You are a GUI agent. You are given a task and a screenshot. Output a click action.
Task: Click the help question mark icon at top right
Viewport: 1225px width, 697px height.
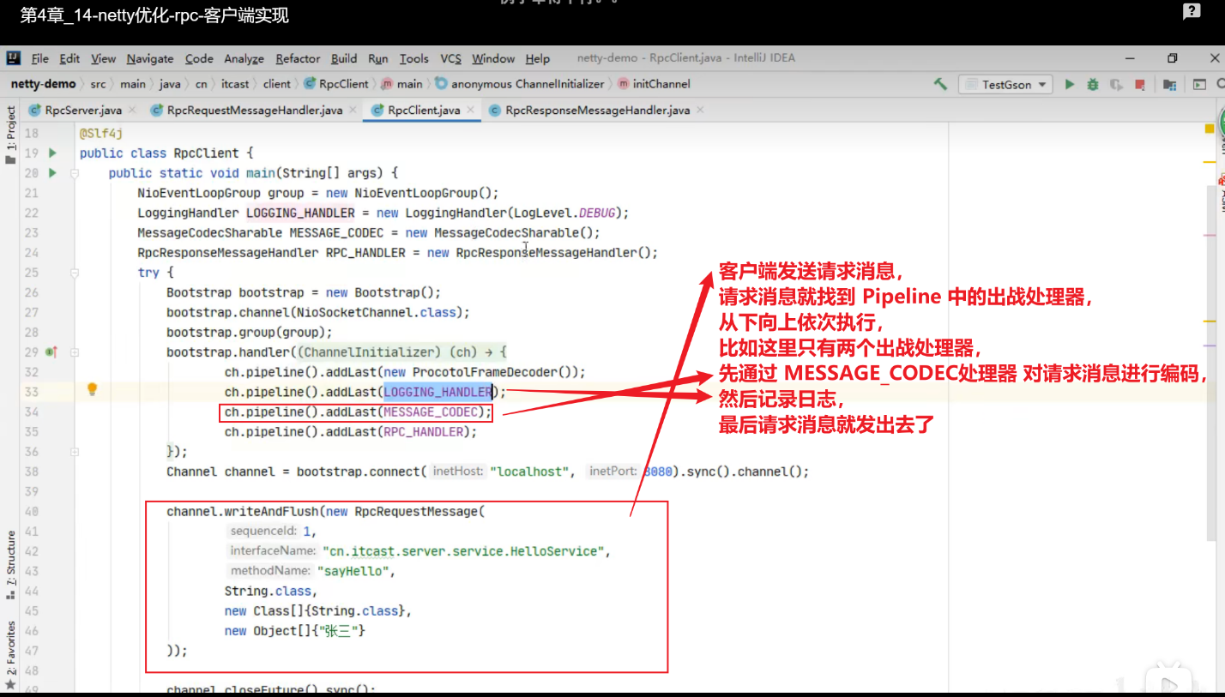click(x=1192, y=11)
